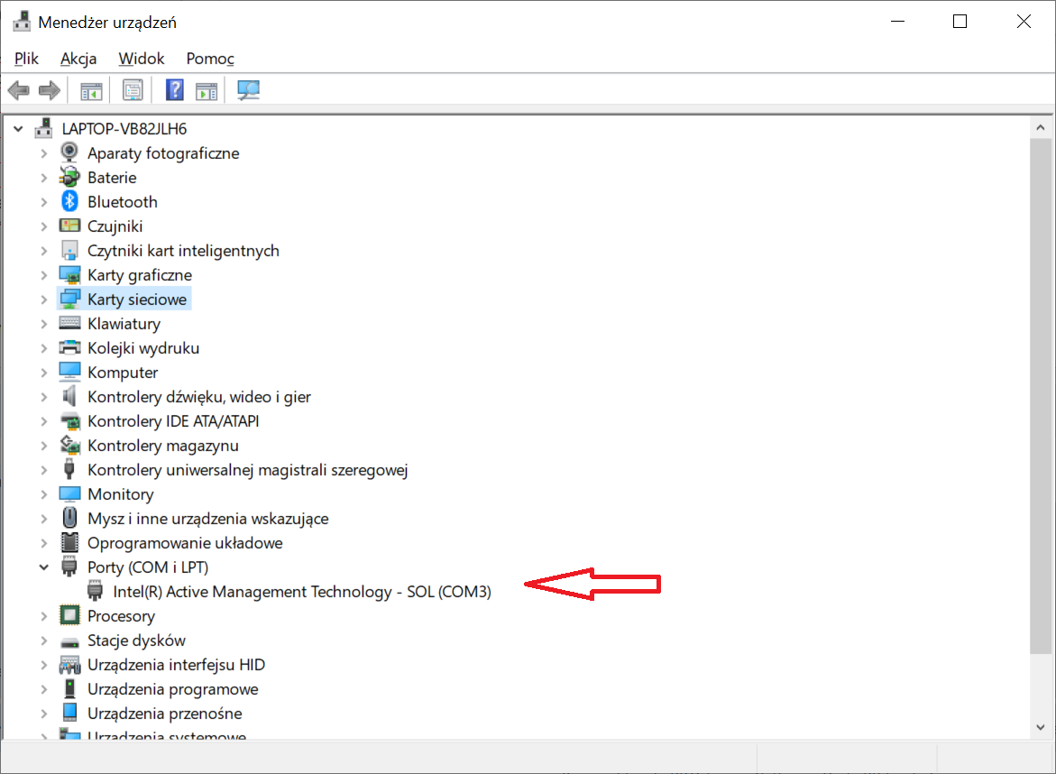Collapse the Porty (COM i LPT) node
This screenshot has height=774, width=1056.
(x=43, y=567)
